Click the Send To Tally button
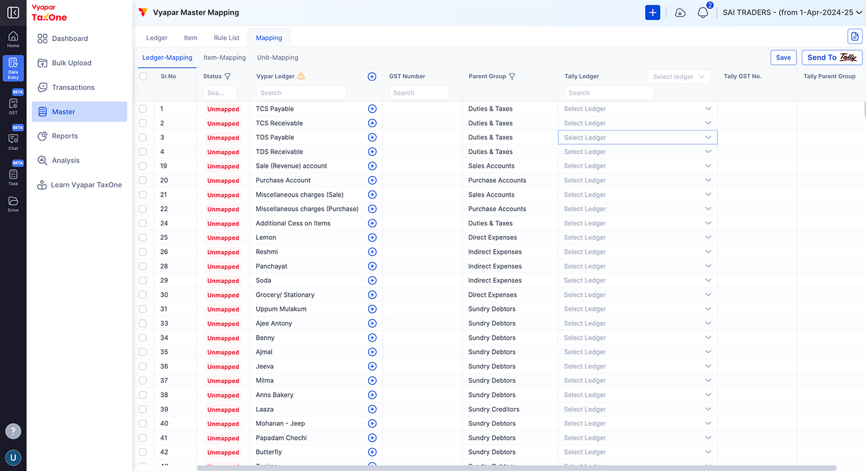This screenshot has height=471, width=866. [x=832, y=58]
